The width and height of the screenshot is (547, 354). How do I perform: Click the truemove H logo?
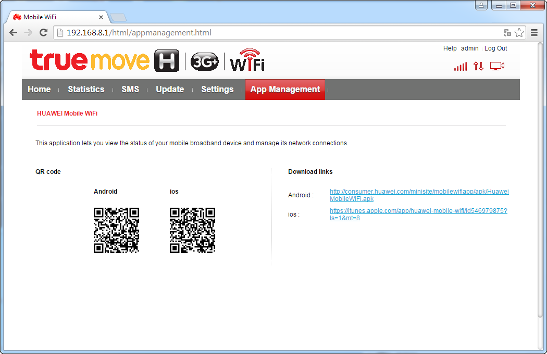coord(104,60)
